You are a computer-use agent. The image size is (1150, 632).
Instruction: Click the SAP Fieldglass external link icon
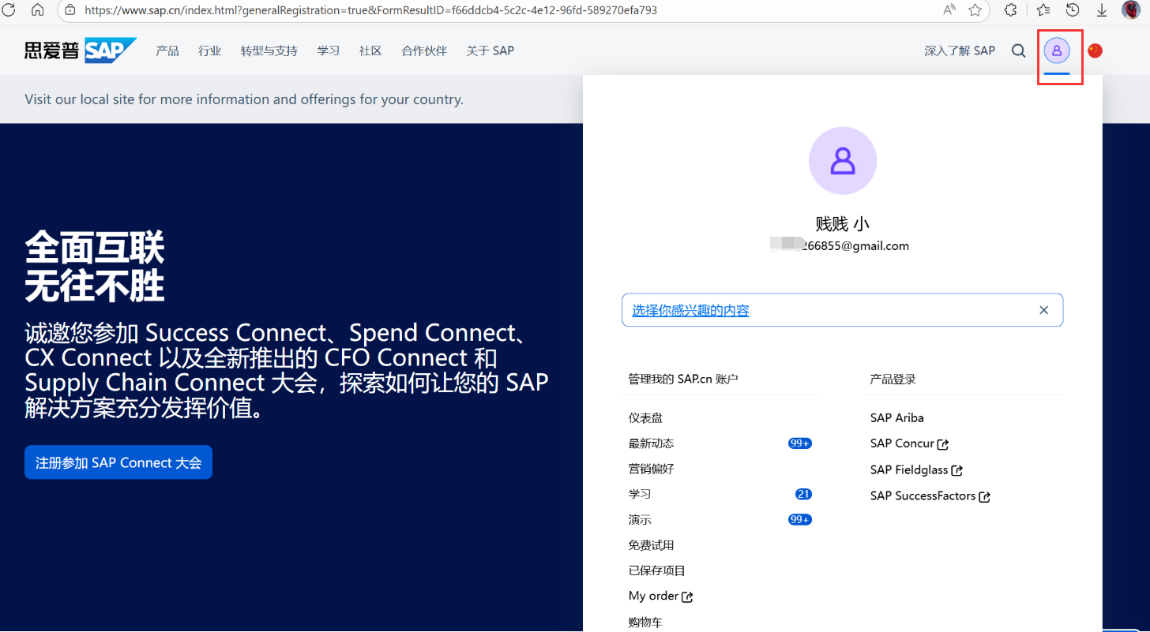tap(956, 471)
